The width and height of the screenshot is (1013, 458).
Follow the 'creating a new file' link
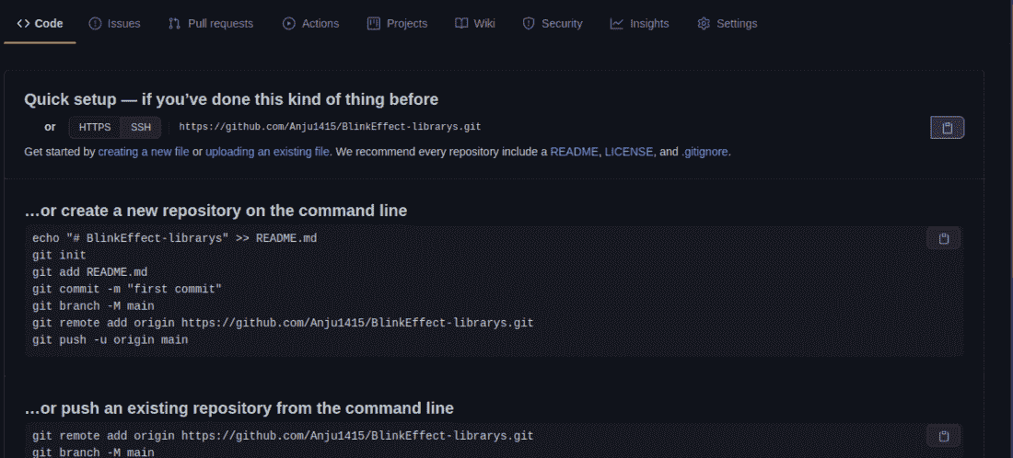pos(143,152)
